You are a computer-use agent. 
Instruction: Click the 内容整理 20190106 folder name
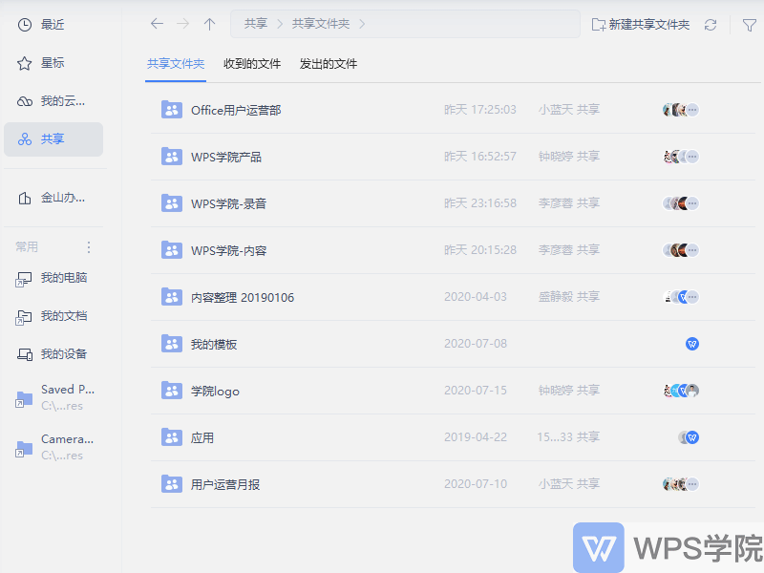pyautogui.click(x=243, y=298)
